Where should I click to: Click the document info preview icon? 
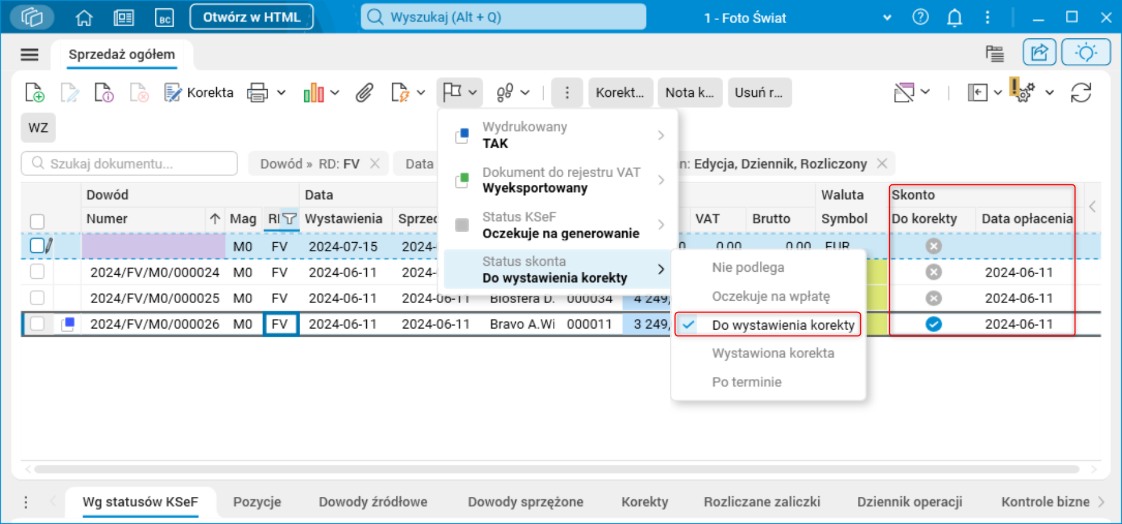(x=104, y=93)
